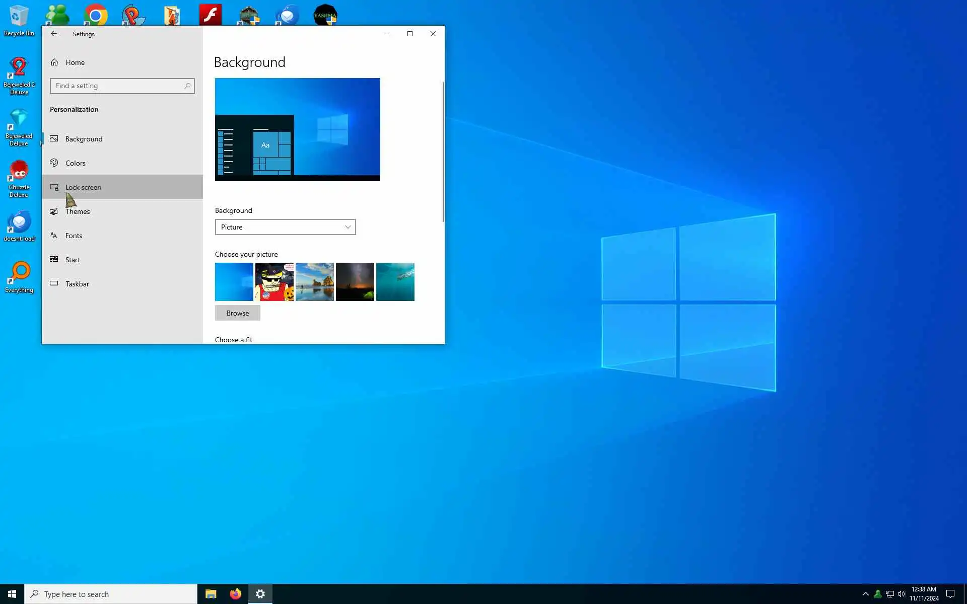Launch Firefox from the taskbar

tap(235, 594)
